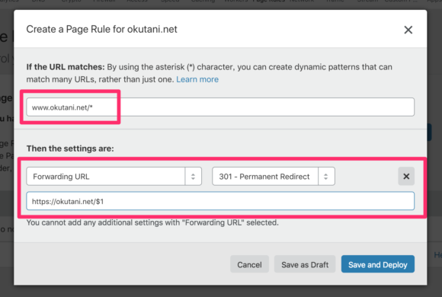
Task: Click the 'If the URL matches:' label
Action: [66, 67]
